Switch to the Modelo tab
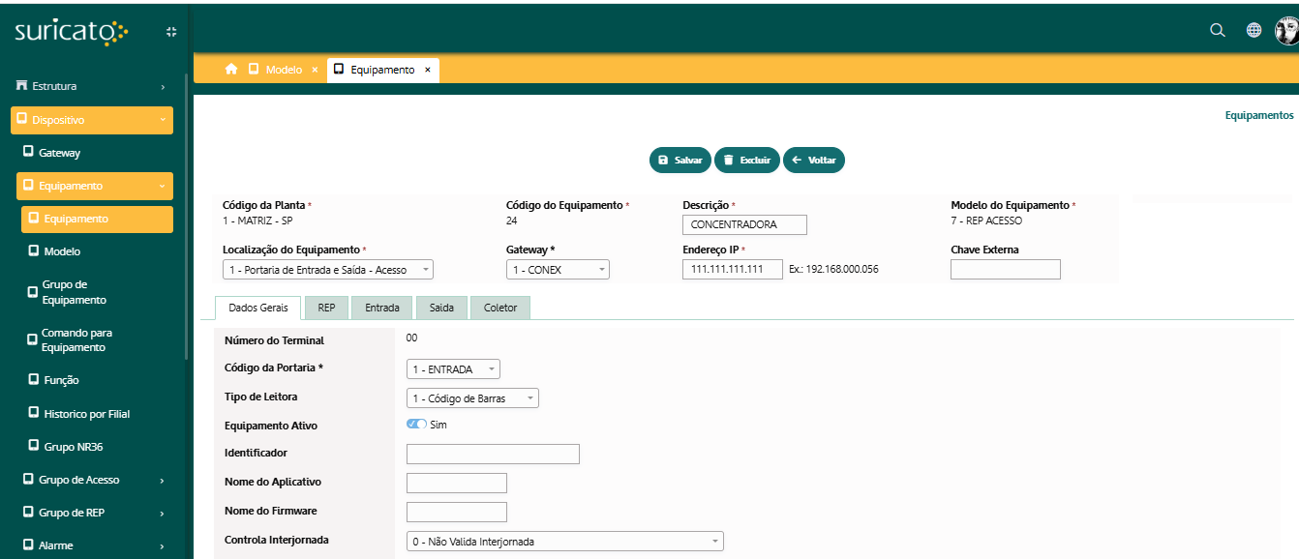Screen dimensions: 1299x559 [284, 70]
